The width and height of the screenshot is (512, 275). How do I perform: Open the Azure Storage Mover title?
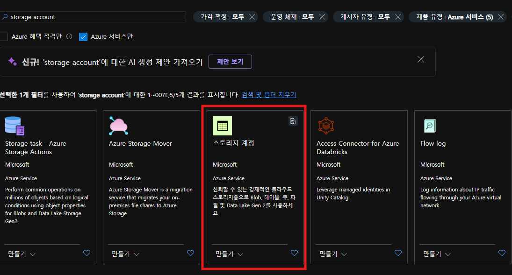pos(140,143)
